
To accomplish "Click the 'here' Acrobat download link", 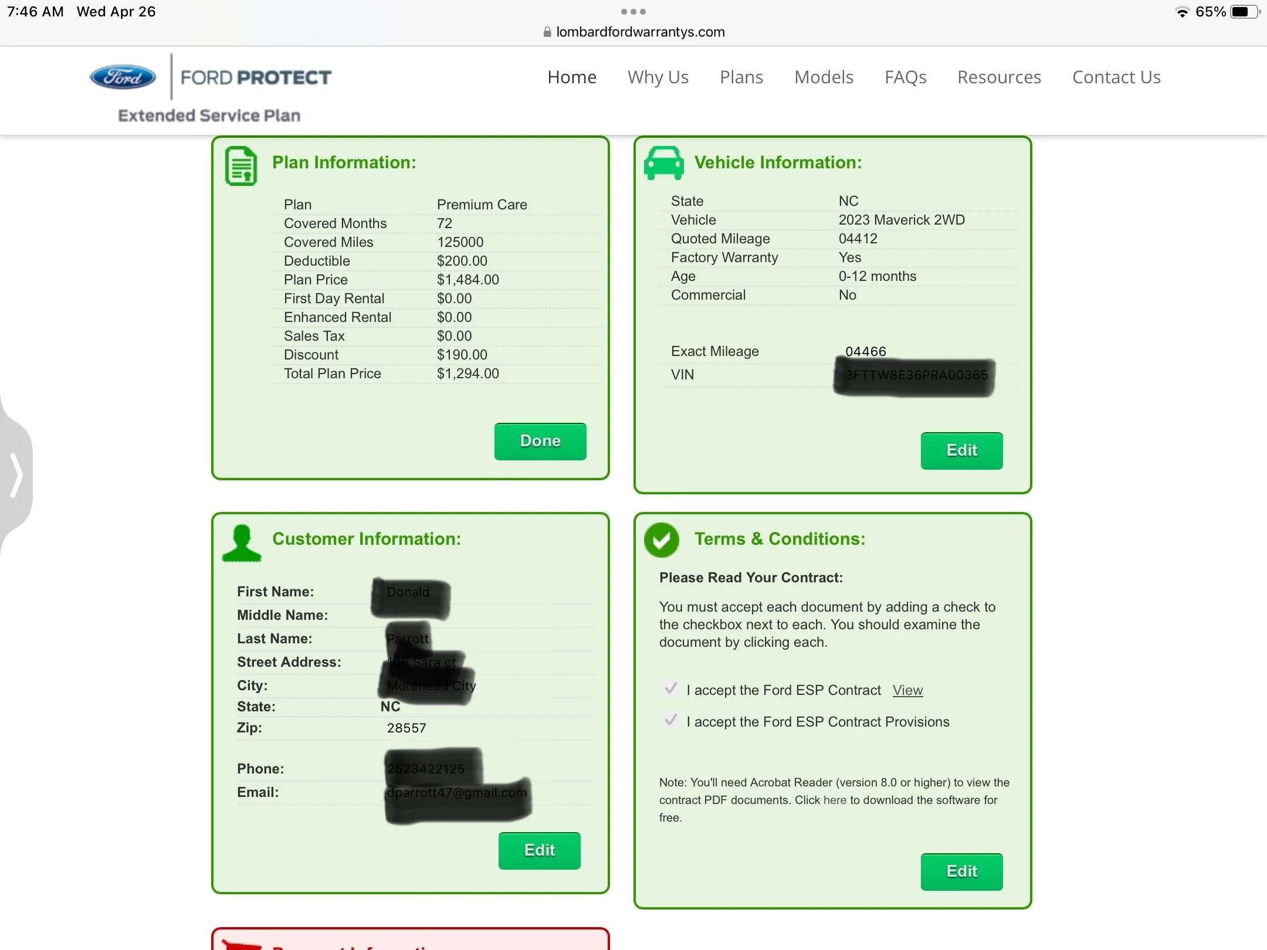I will 835,800.
